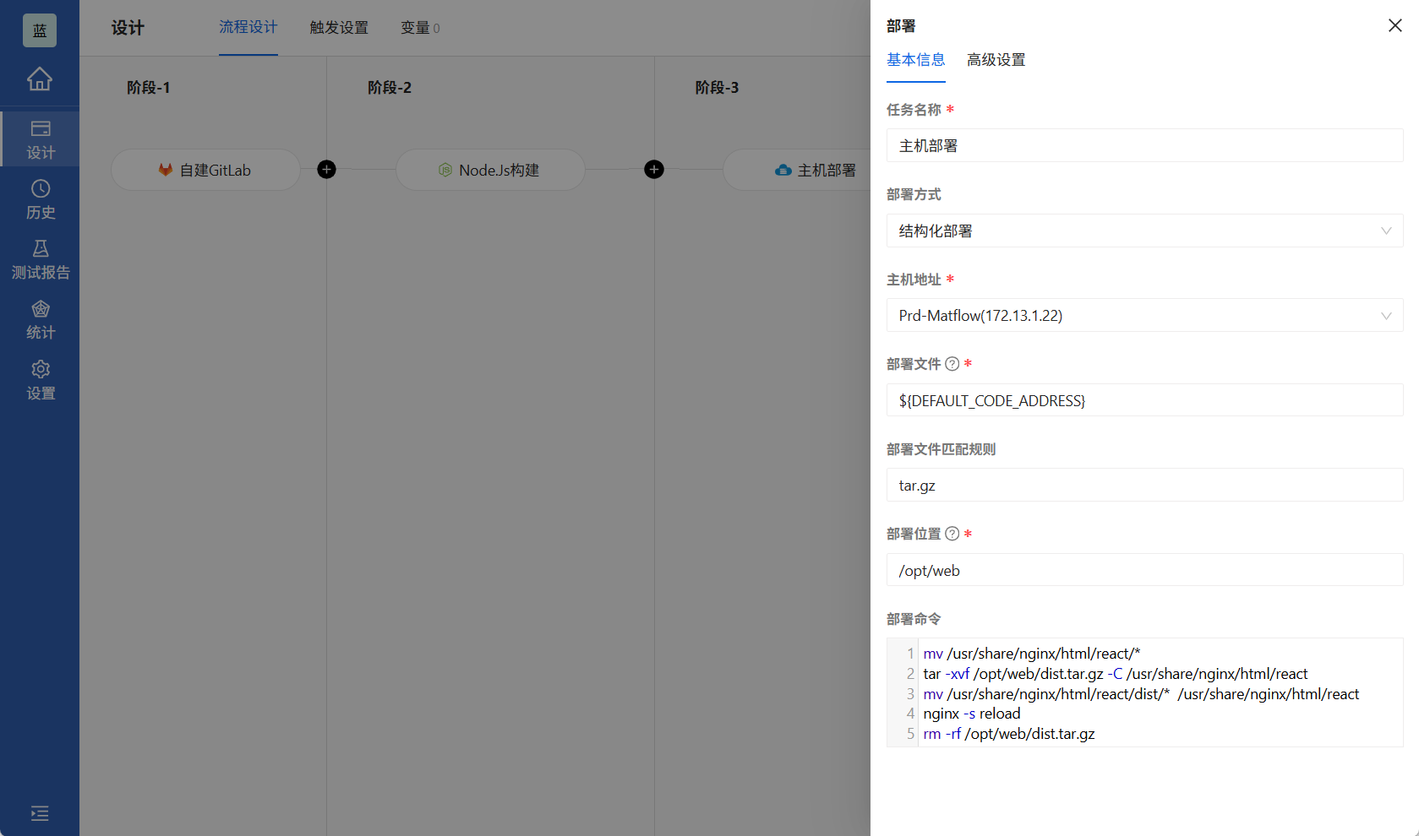Click the 蓝 avatar at top left

[x=39, y=30]
